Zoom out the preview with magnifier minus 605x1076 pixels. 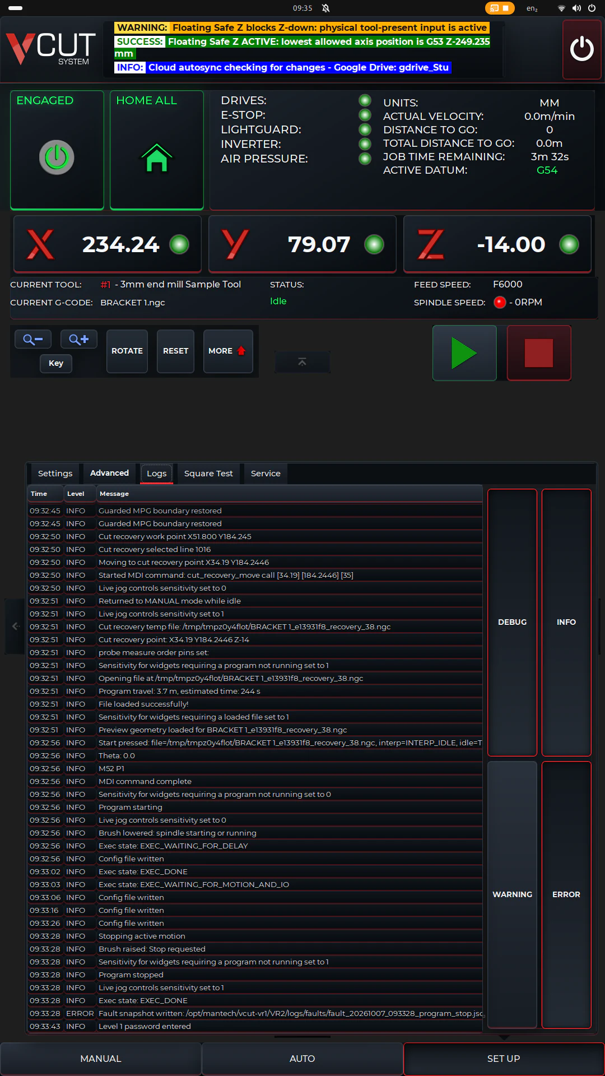pos(32,339)
